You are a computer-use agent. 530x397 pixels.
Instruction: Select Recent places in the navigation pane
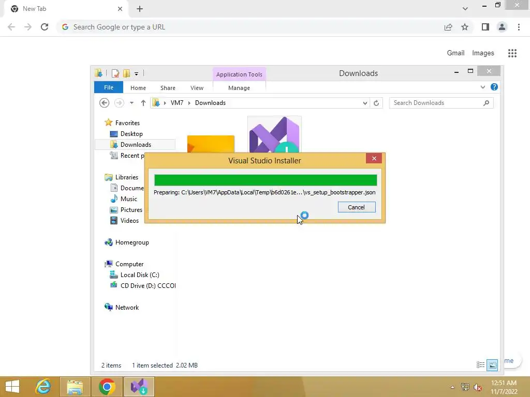point(127,155)
